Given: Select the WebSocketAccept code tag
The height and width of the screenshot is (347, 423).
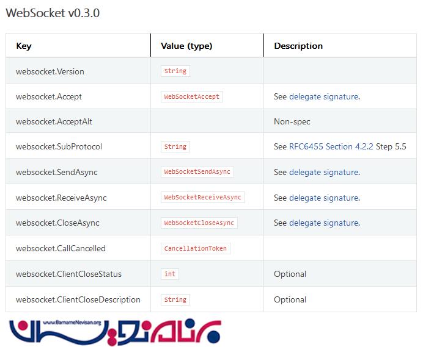Looking at the screenshot, I should pyautogui.click(x=192, y=96).
